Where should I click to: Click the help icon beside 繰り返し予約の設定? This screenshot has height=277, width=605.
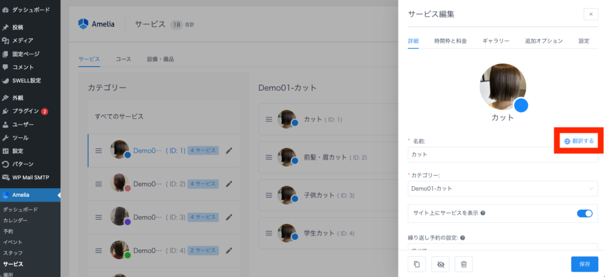(462, 238)
